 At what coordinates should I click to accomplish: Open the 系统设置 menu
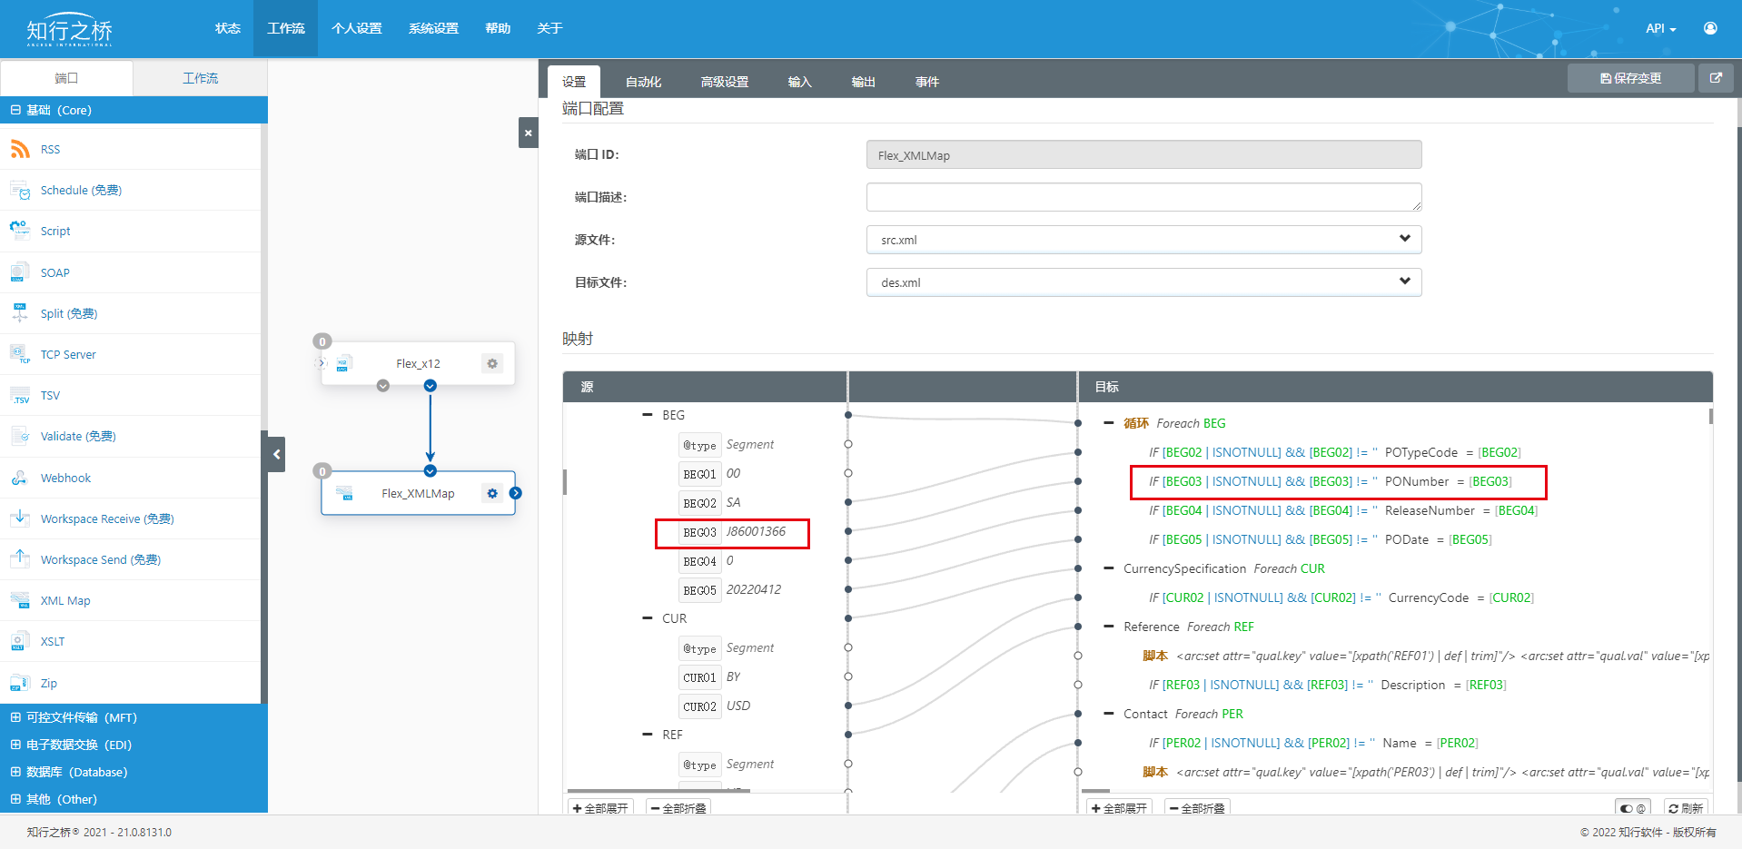(x=433, y=28)
